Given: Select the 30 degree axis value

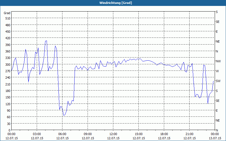Looking at the screenshot, I should tap(9, 124).
